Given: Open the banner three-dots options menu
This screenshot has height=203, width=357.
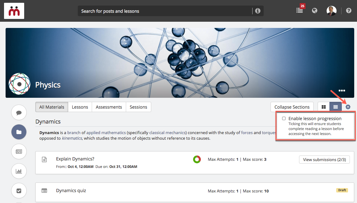Looking at the screenshot, I should click(342, 91).
